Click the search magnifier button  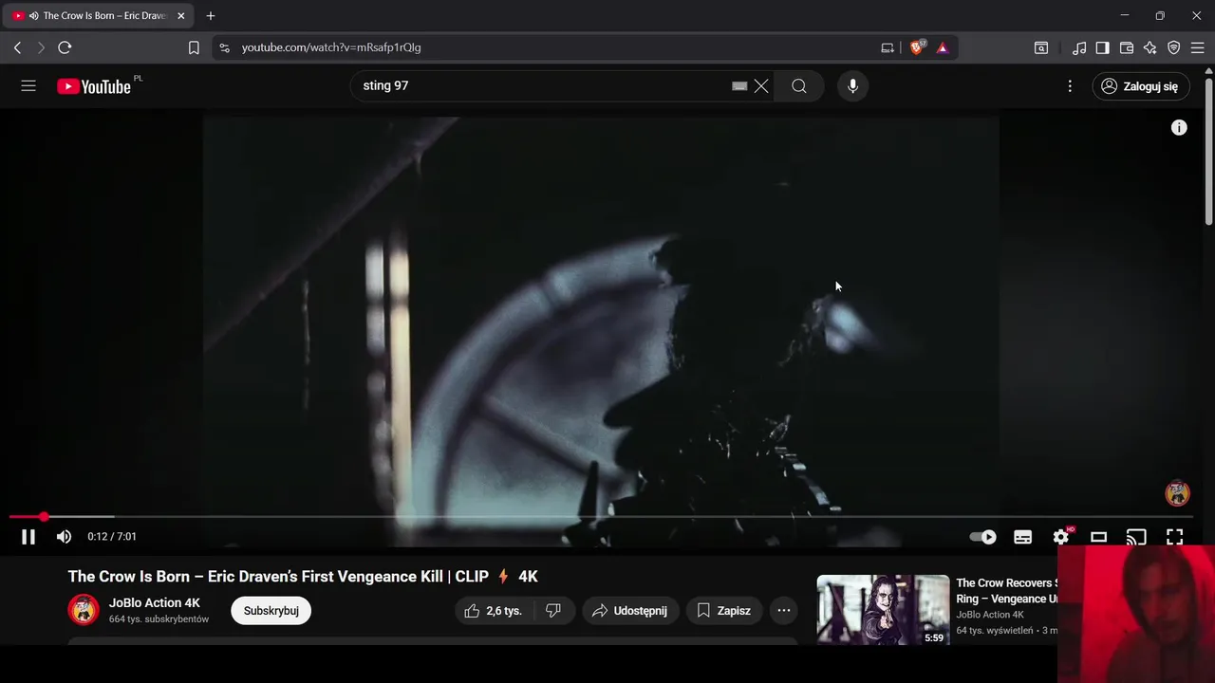(799, 86)
